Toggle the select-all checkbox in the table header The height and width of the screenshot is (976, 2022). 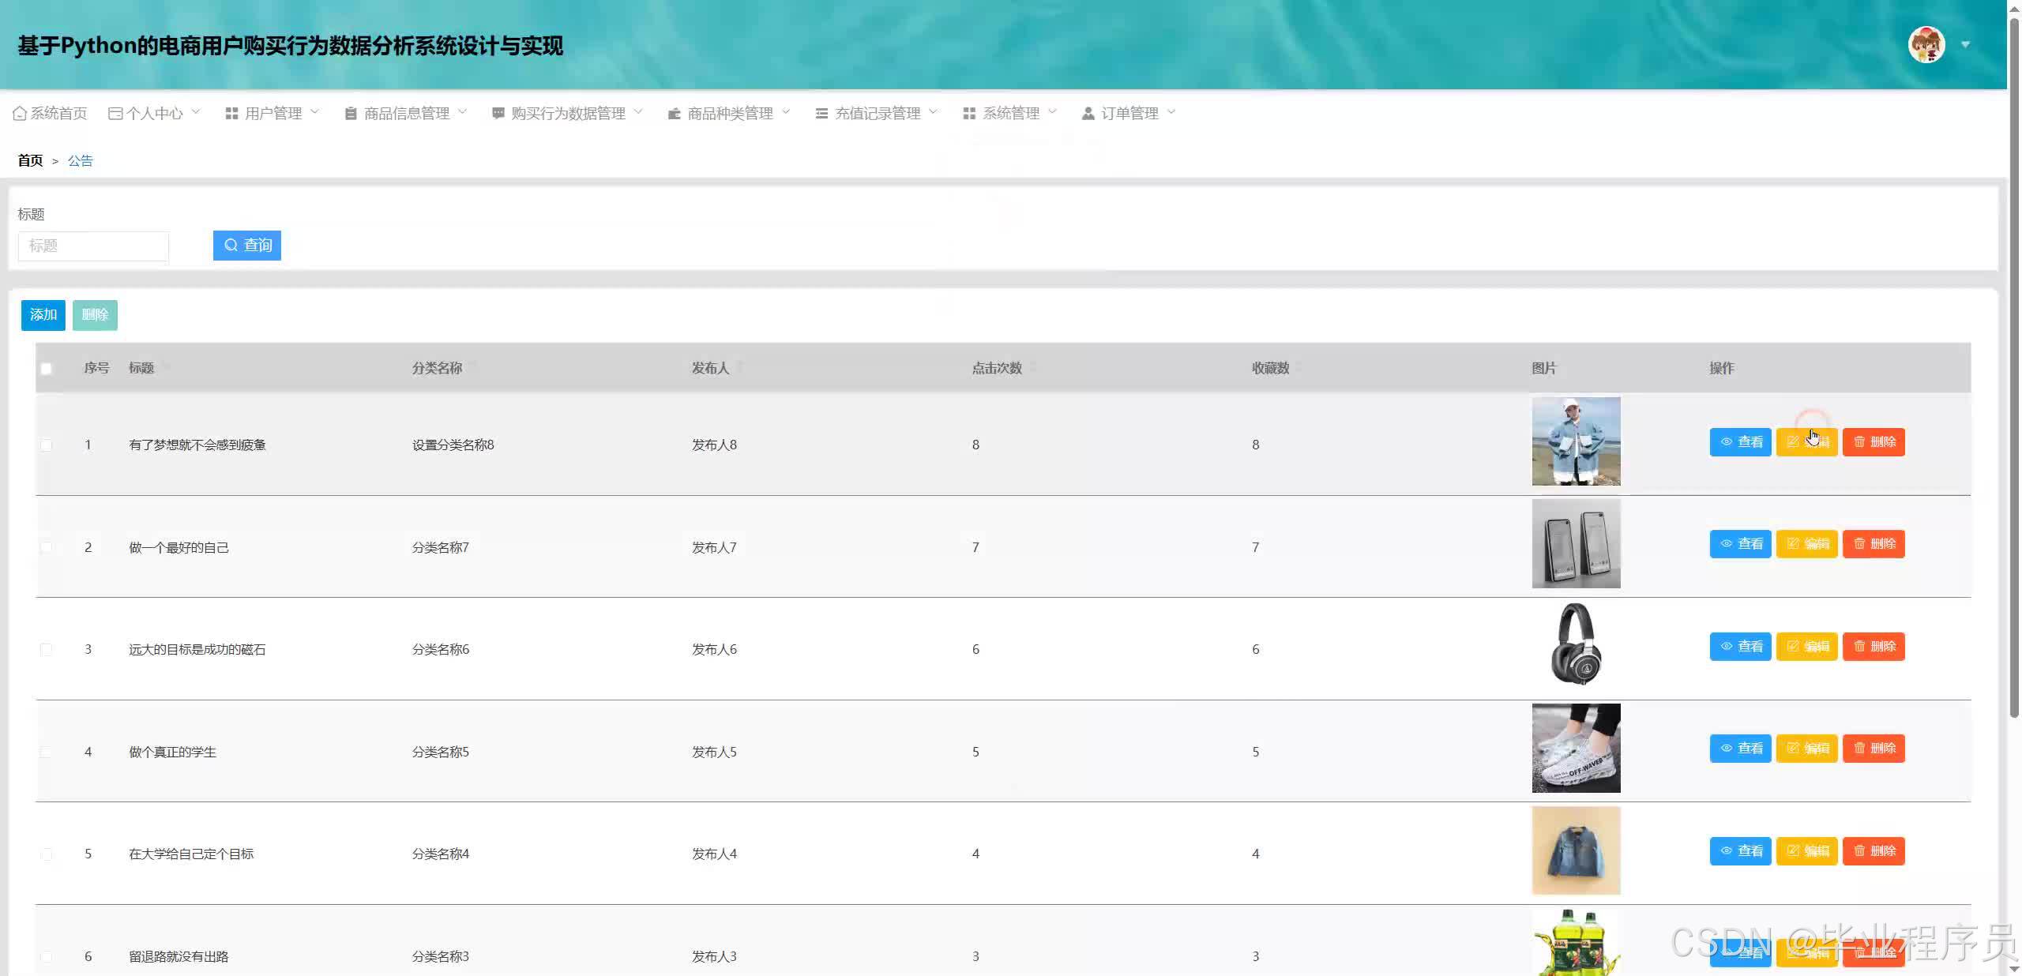click(x=46, y=369)
